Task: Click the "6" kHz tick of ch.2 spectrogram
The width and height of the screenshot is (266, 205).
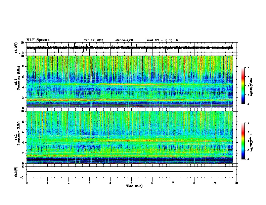Action: (23, 132)
